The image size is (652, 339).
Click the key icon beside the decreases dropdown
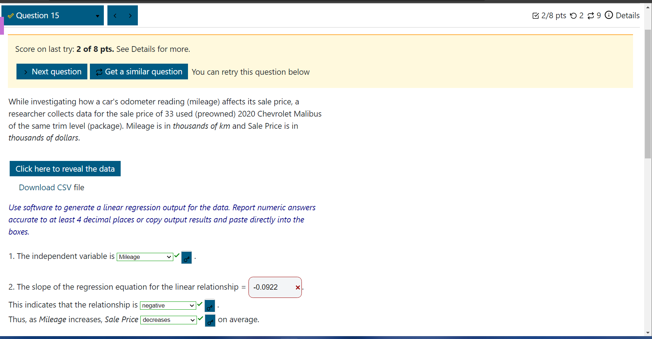click(210, 320)
